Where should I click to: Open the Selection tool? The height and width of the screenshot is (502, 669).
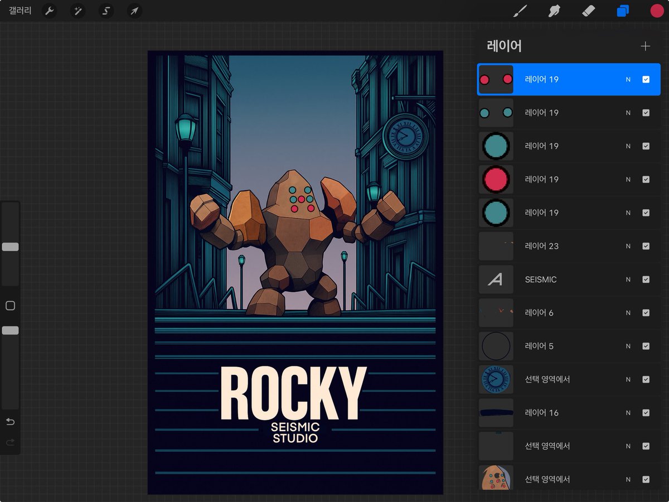coord(105,11)
